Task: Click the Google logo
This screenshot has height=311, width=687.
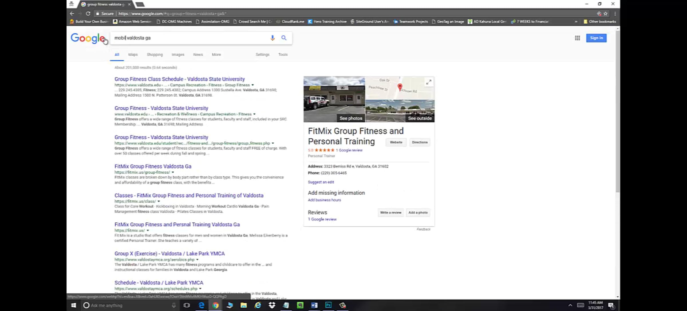Action: (x=88, y=38)
